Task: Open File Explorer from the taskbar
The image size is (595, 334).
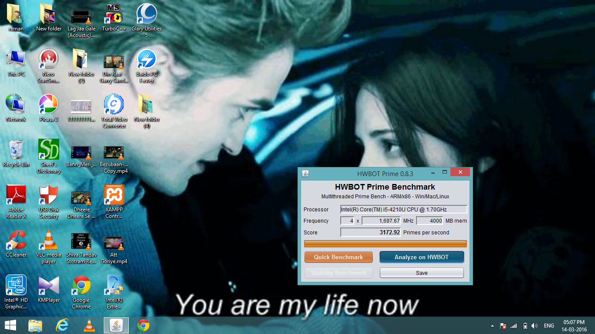Action: click(35, 325)
